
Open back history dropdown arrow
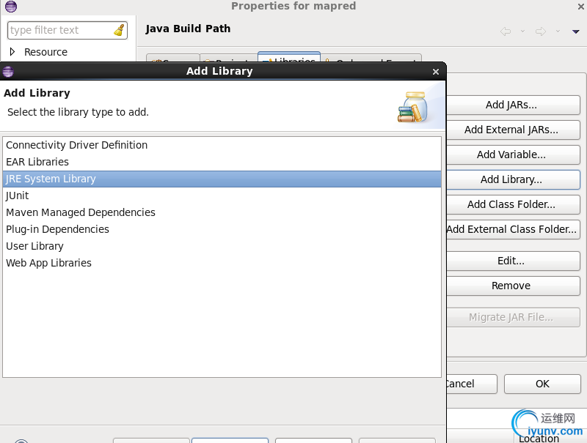(x=522, y=31)
